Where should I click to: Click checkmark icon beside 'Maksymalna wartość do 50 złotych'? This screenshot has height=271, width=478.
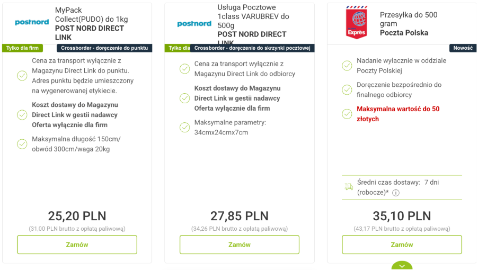(x=347, y=114)
